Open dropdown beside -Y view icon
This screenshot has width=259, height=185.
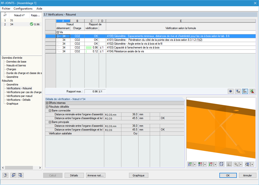pyautogui.click(x=205, y=164)
